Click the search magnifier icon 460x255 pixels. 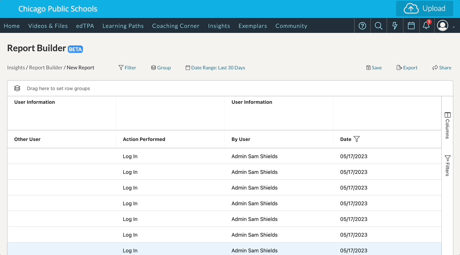[x=379, y=25]
